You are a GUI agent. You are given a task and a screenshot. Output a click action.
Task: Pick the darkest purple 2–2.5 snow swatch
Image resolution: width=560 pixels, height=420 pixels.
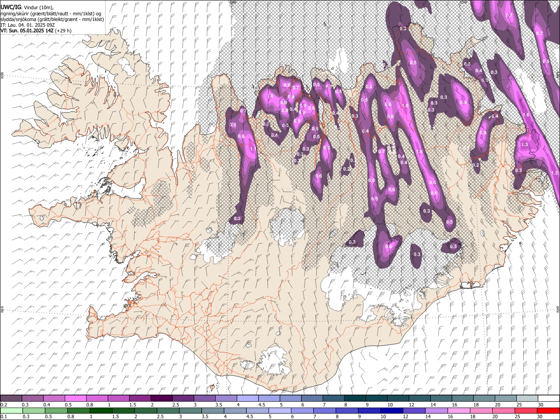point(161,398)
